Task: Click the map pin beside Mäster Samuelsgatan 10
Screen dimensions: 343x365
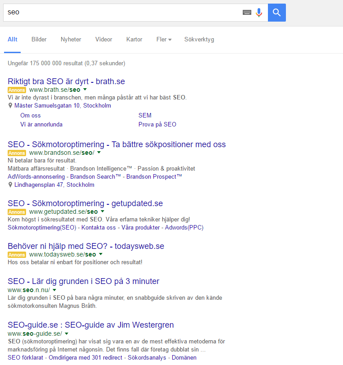Action: click(10, 106)
